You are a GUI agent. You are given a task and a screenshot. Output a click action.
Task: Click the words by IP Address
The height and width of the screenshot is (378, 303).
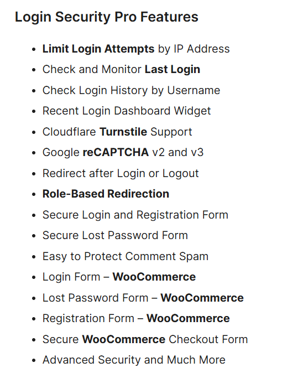coord(194,49)
